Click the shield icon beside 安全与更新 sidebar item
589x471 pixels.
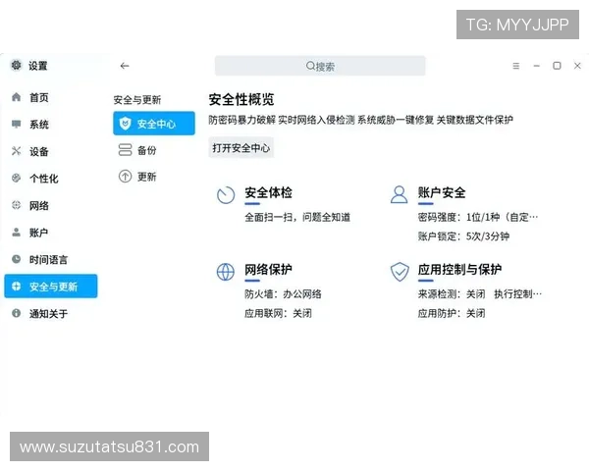point(16,287)
